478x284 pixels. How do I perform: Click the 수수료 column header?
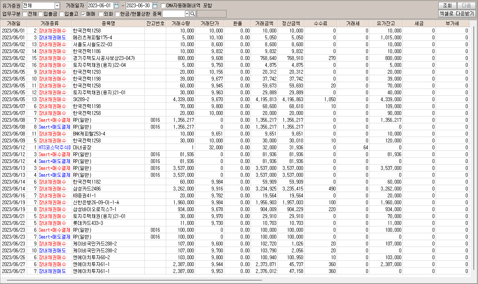pos(321,24)
